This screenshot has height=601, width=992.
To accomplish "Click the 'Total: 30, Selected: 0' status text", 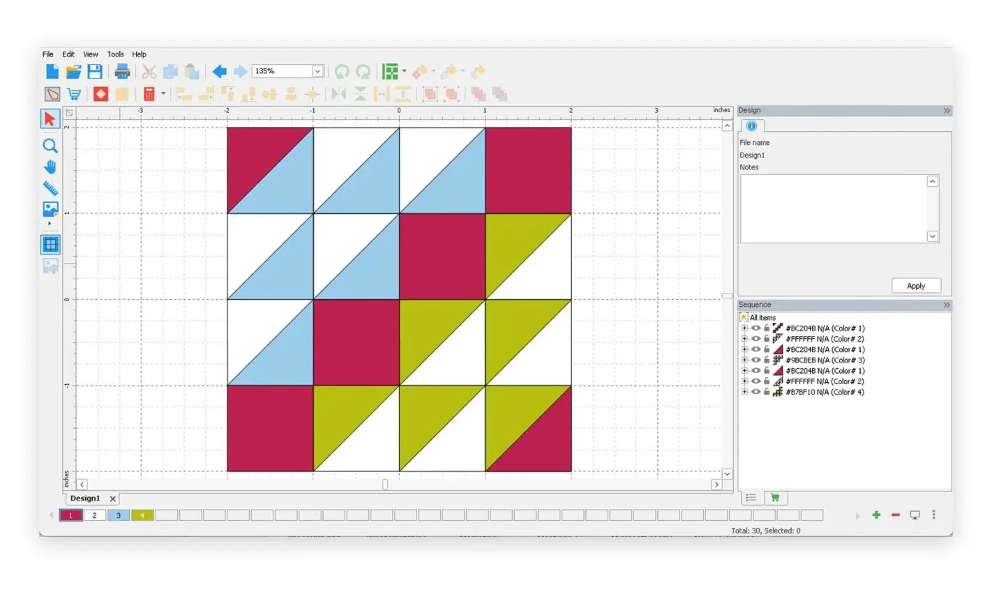I will (765, 531).
